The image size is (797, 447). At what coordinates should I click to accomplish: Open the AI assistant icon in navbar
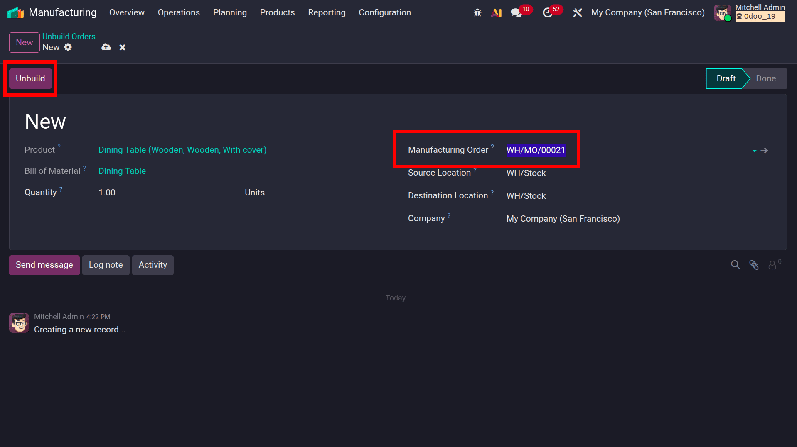click(496, 12)
